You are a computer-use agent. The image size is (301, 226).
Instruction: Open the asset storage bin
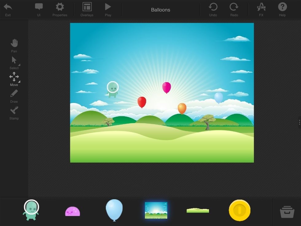click(x=287, y=211)
